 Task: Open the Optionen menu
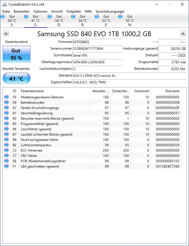[40, 11]
